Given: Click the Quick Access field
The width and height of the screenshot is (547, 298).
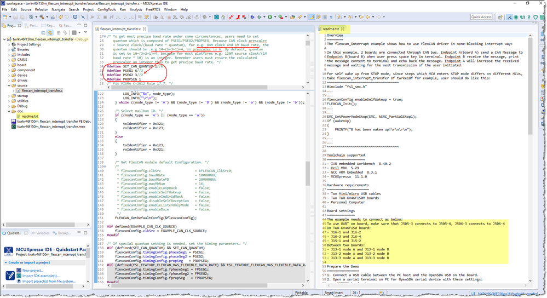Looking at the screenshot, I should (481, 17).
